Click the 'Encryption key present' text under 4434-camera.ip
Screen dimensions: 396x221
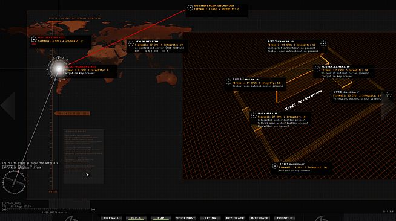pos(295,171)
